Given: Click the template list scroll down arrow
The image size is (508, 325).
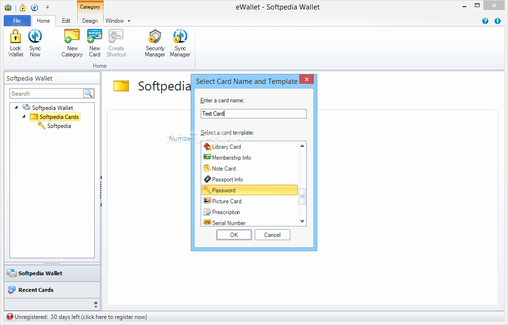Looking at the screenshot, I should point(302,222).
